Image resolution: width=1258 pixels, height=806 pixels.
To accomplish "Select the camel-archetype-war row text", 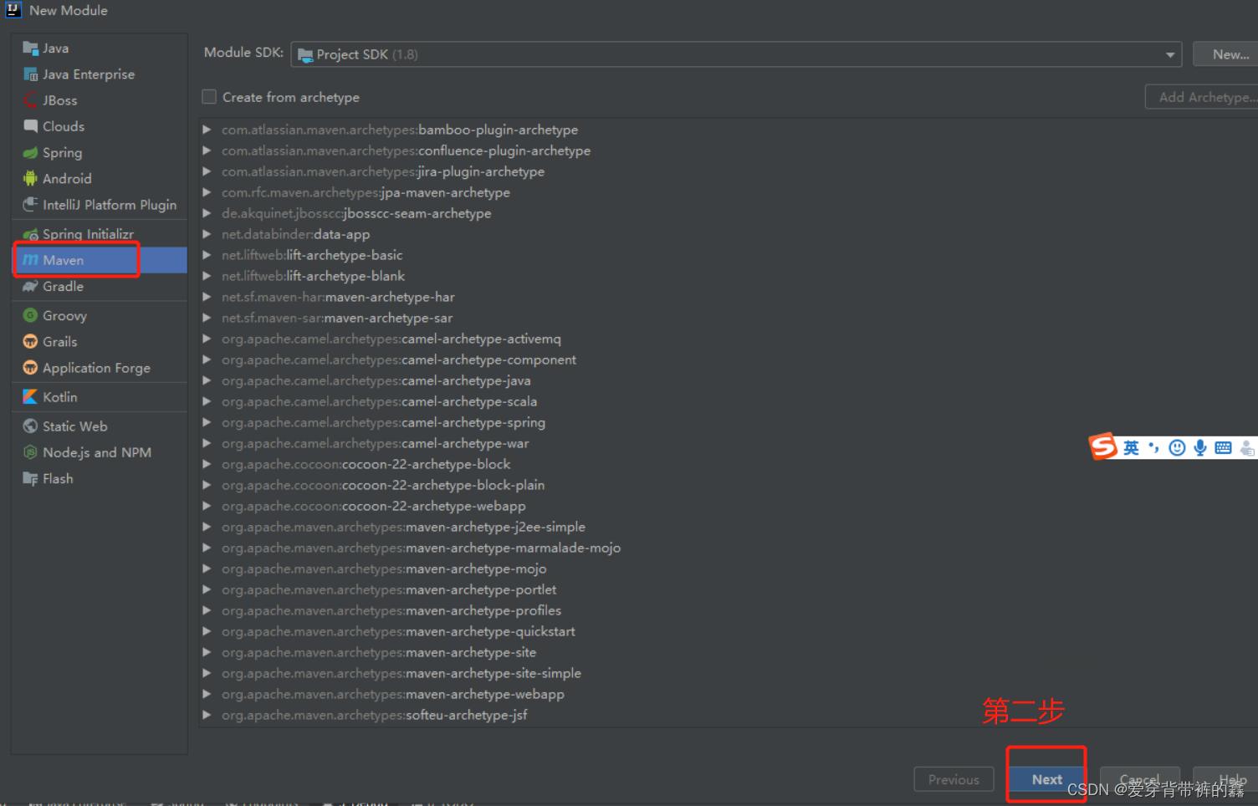I will click(376, 443).
